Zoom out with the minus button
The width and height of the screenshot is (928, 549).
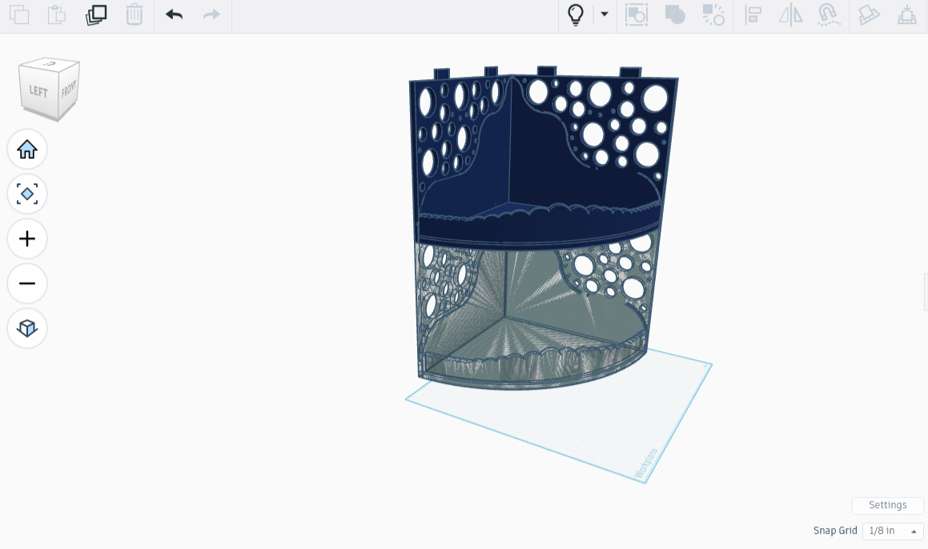point(27,283)
